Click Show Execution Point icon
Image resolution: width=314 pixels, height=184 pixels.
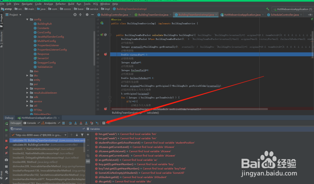pyautogui.click(x=63, y=123)
